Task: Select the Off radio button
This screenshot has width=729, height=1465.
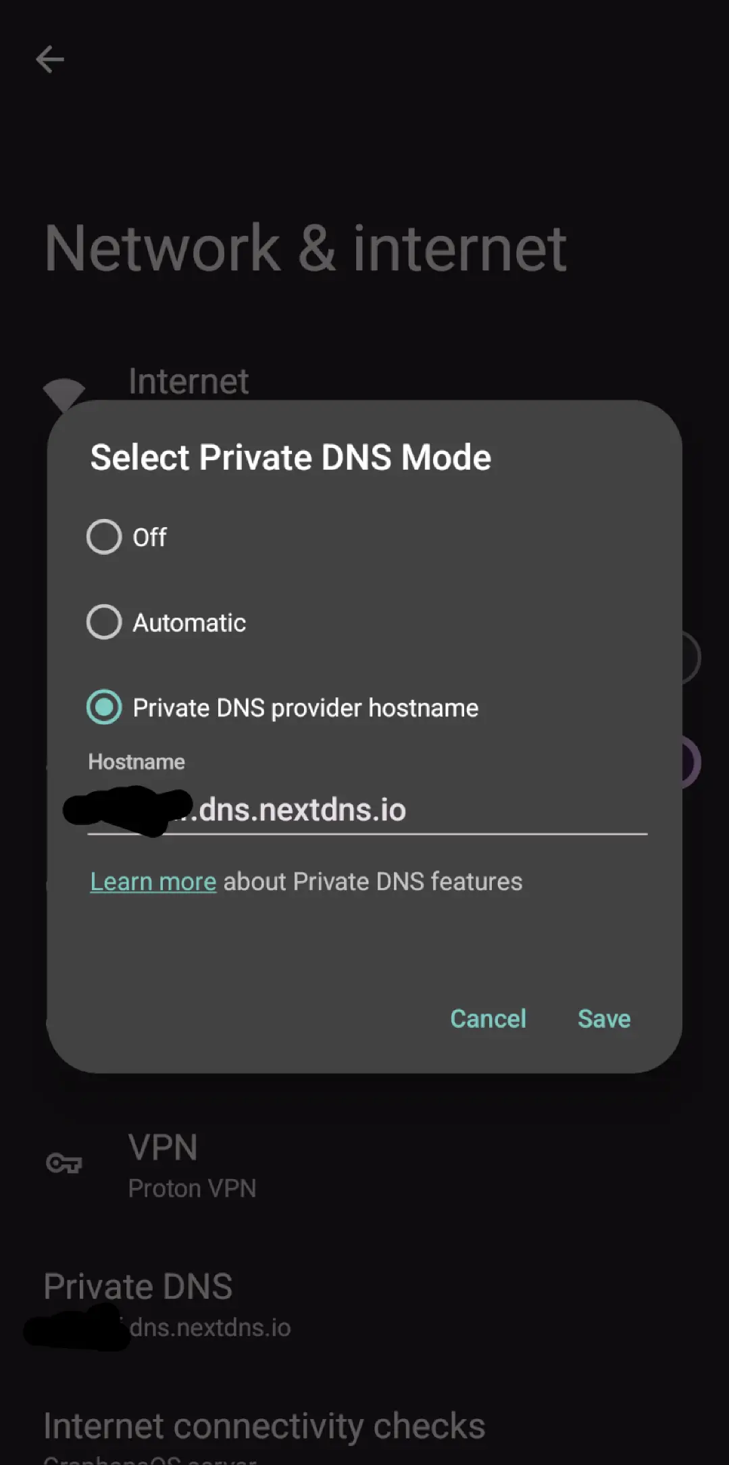Action: click(104, 537)
